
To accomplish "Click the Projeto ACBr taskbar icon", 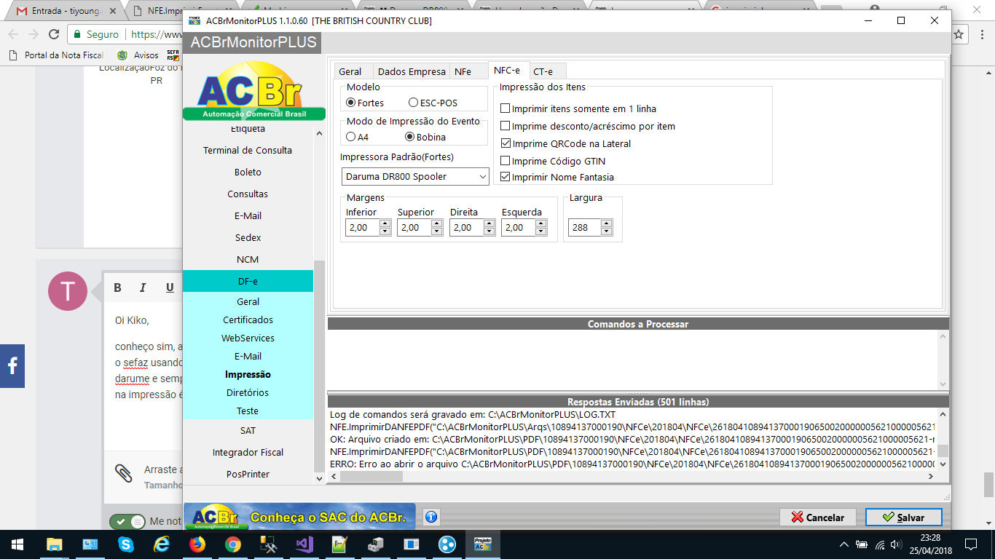I will (x=483, y=544).
